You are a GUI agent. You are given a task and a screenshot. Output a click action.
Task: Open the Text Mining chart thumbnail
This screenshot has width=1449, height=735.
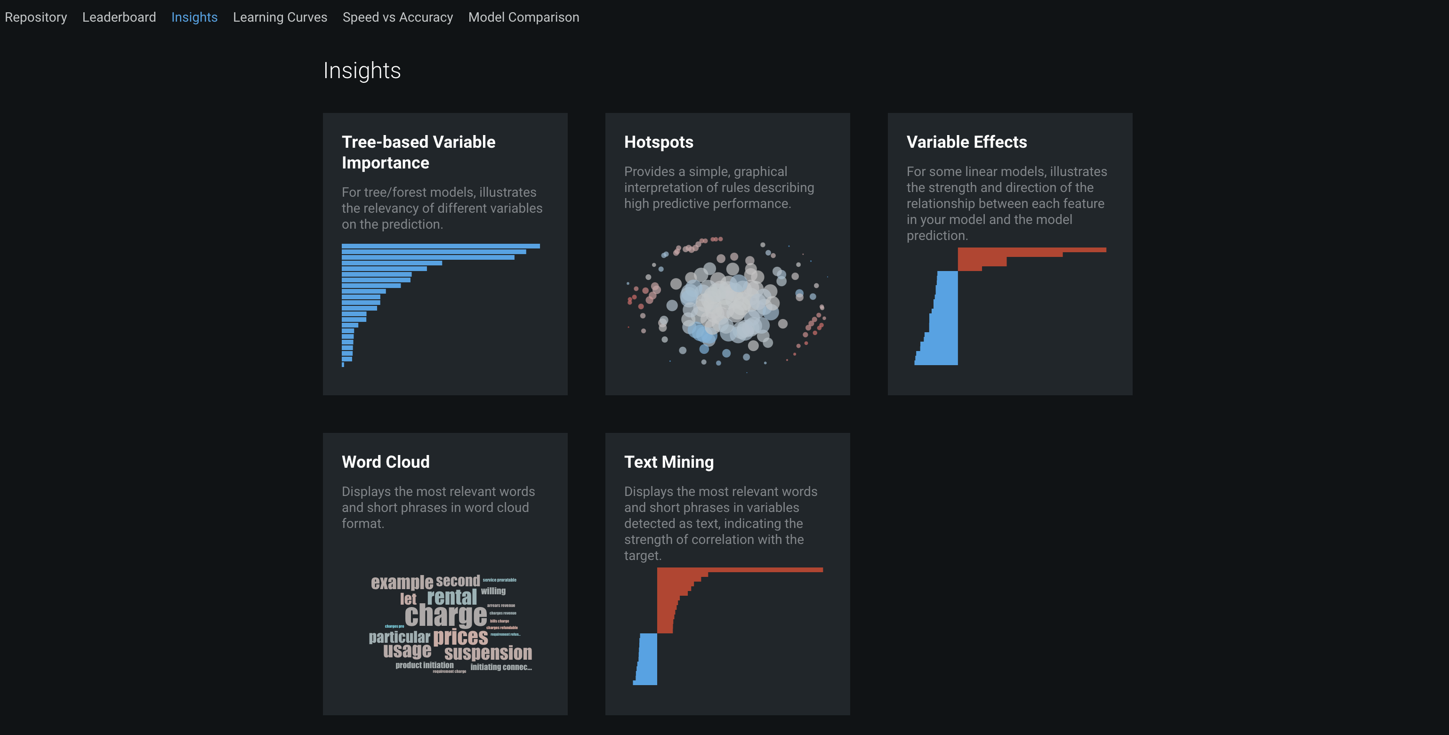(728, 626)
